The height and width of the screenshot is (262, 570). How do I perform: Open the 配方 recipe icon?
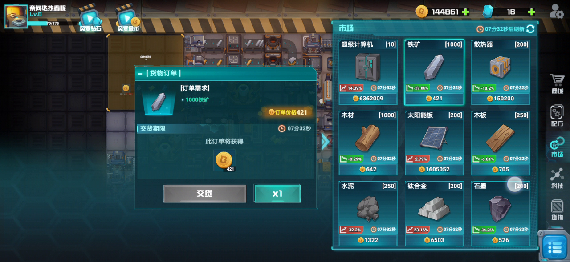(557, 116)
